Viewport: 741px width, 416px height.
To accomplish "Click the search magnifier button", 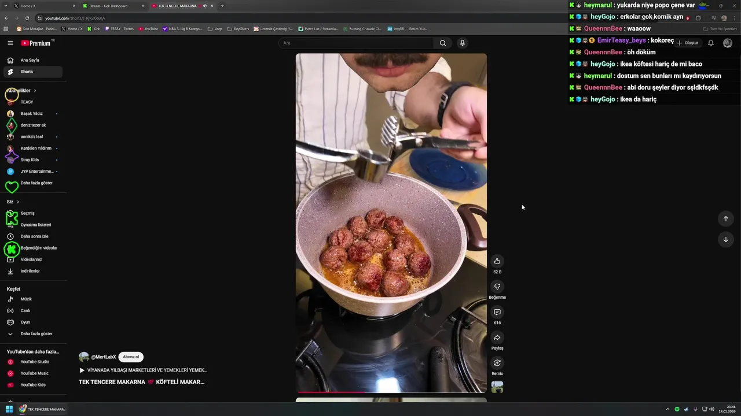I will pyautogui.click(x=443, y=43).
